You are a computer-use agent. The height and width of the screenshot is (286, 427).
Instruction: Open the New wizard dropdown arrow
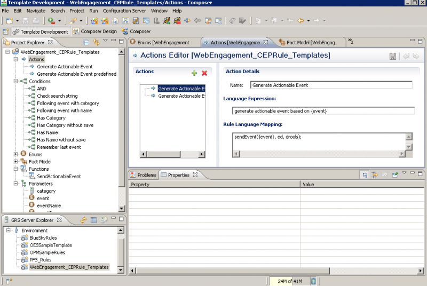(17, 21)
